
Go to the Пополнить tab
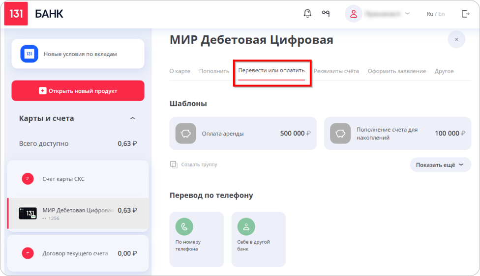click(x=214, y=71)
